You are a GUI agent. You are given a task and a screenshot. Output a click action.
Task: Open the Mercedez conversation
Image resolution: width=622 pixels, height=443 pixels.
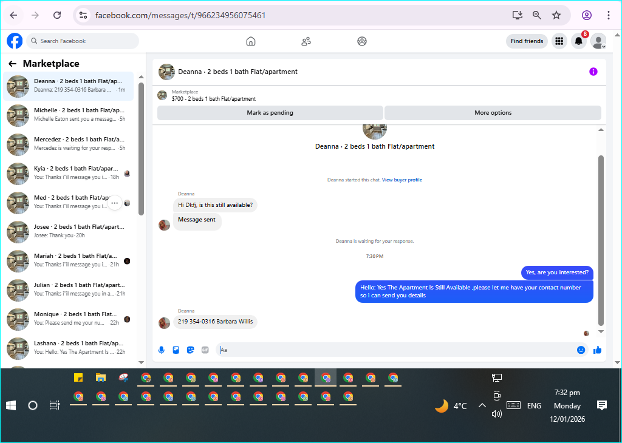pyautogui.click(x=68, y=144)
